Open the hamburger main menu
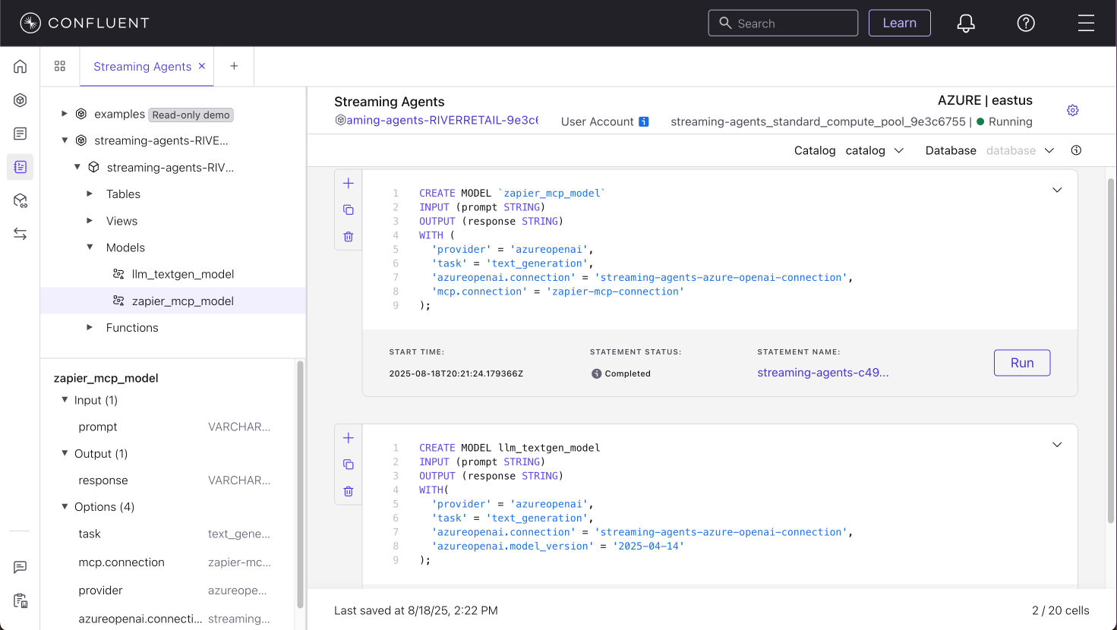Viewport: 1117px width, 630px height. (x=1086, y=24)
